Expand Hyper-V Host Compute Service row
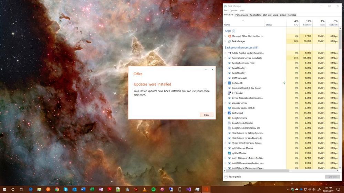Viewport: 344px width, 193px height. tap(225, 143)
